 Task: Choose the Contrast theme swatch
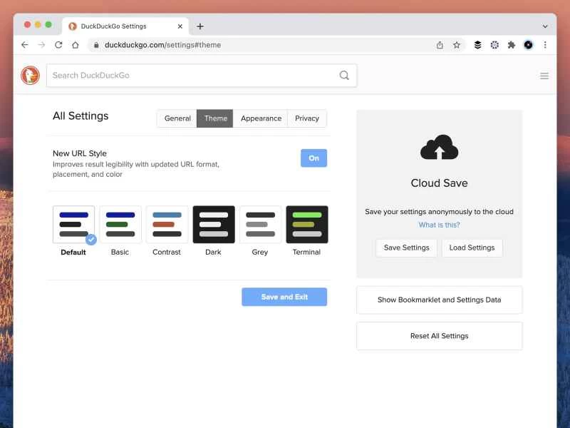tap(167, 225)
